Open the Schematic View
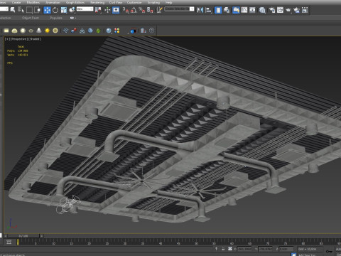Viewport: 341px width, 256px height. (252, 10)
